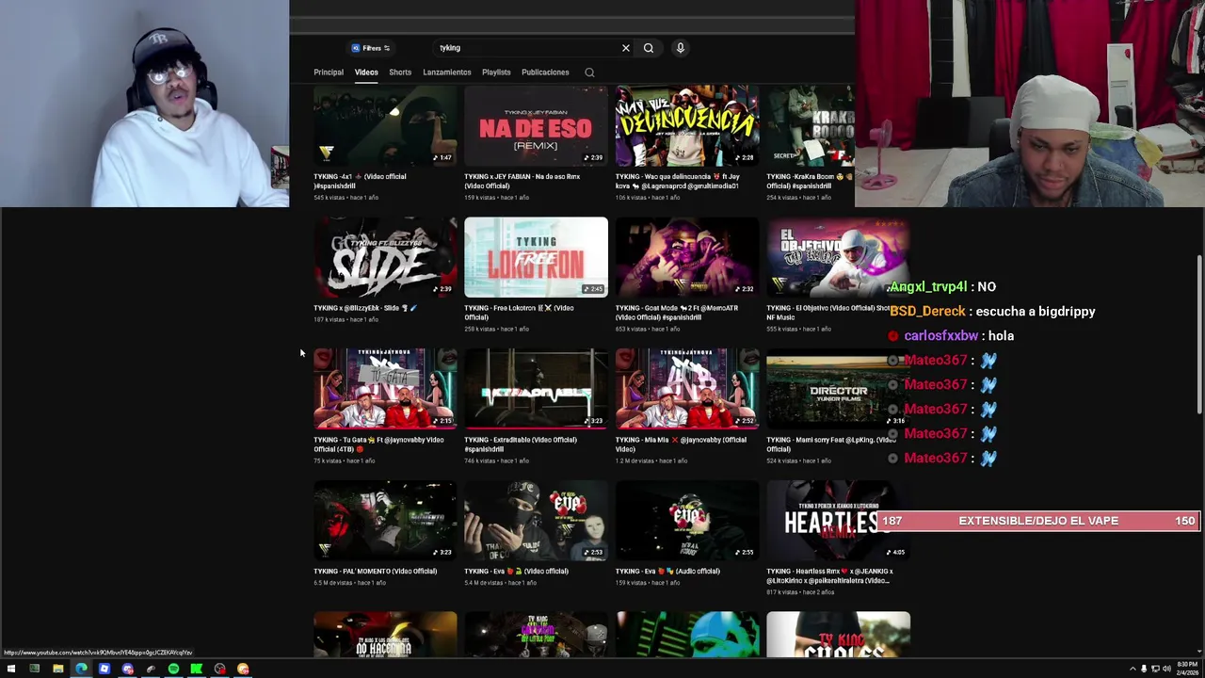Open the clock showing 8:30 PM
This screenshot has height=678, width=1205.
[1185, 670]
